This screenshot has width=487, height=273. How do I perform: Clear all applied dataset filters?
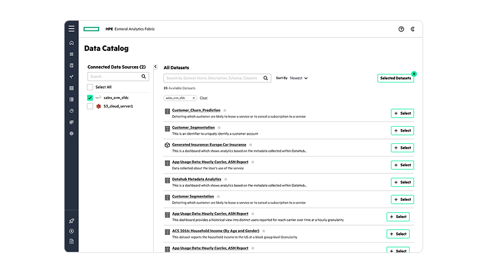[x=203, y=98]
